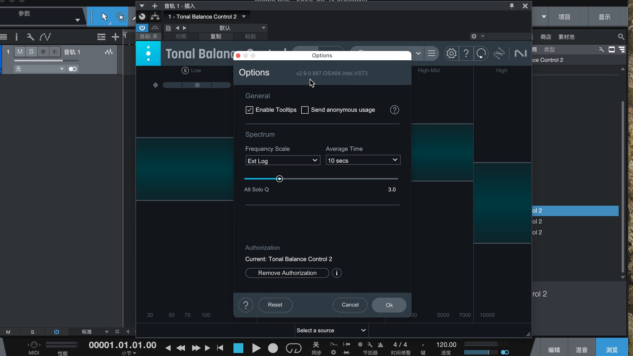
Task: Expand the plugin target curve chevron
Action: point(418,53)
